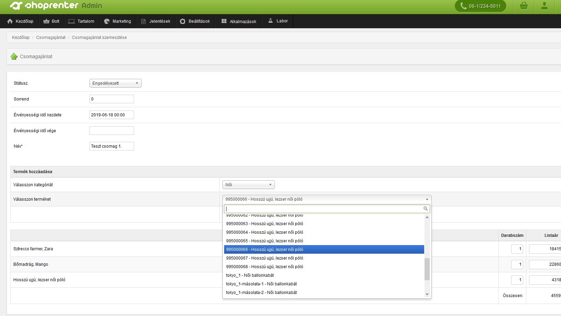The image size is (561, 316).
Task: Open the user profile icon in header
Action: pos(544,6)
